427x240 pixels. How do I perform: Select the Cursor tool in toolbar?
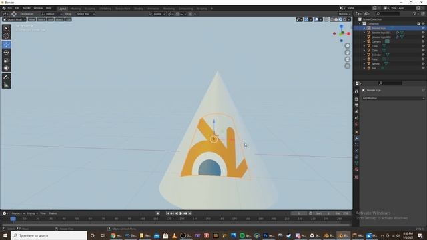click(7, 36)
